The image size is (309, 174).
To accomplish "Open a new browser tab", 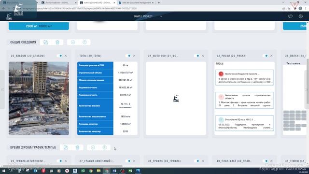I will (159, 3).
